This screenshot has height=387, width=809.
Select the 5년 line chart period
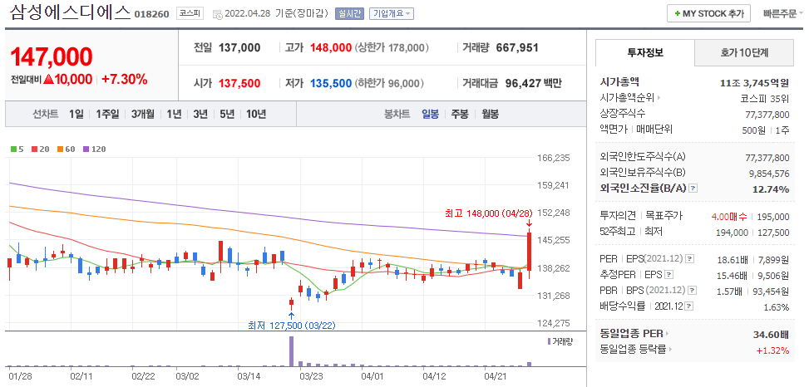coord(227,115)
